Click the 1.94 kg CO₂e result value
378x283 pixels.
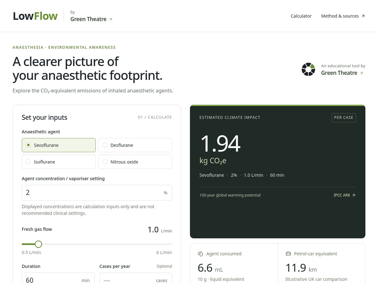click(220, 149)
